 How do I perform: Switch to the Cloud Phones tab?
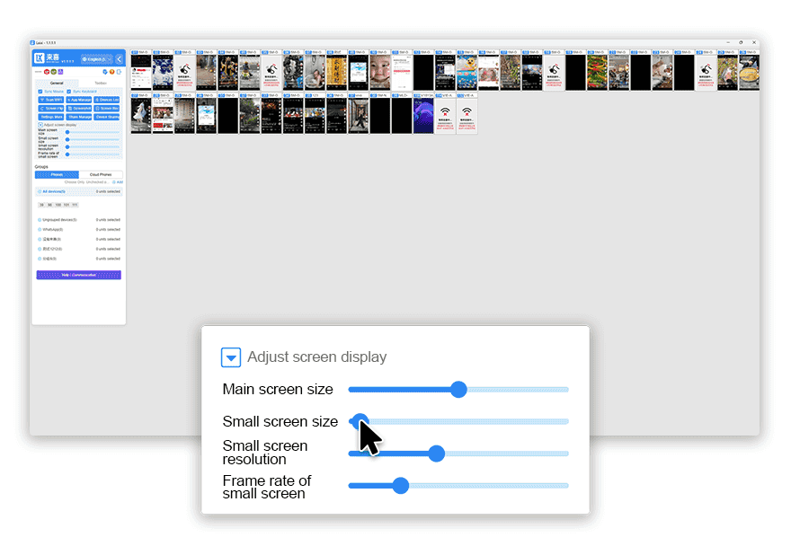tap(101, 174)
